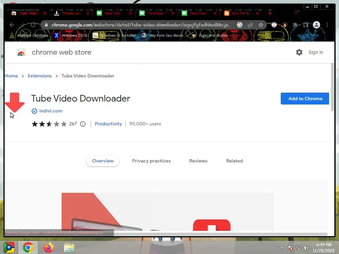Switch to the Related tab

(234, 161)
